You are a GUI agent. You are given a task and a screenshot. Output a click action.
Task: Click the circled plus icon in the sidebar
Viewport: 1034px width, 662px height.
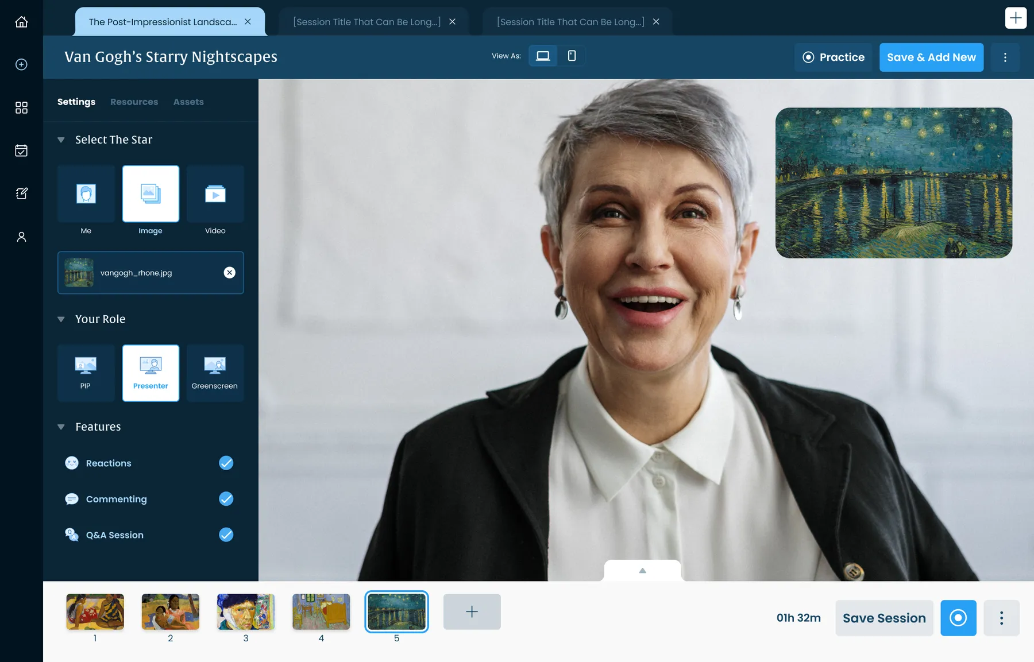tap(21, 64)
